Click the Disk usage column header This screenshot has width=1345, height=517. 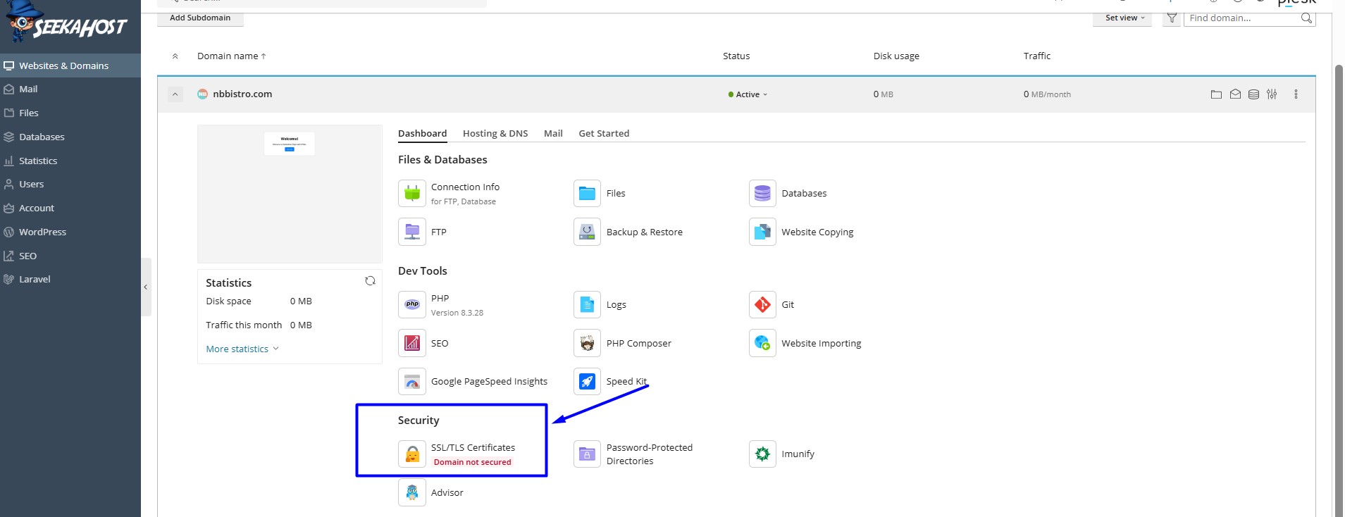tap(896, 56)
